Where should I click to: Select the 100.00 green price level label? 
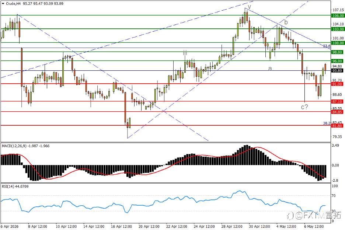pyautogui.click(x=338, y=43)
